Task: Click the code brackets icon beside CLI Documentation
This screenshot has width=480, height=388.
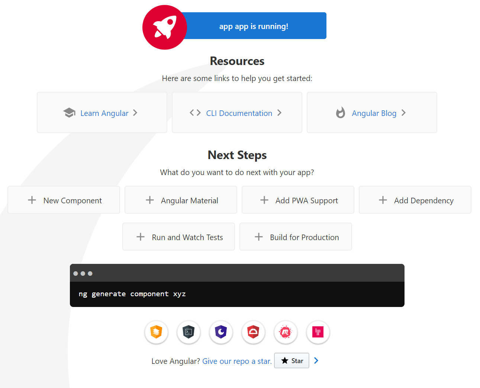Action: coord(195,113)
